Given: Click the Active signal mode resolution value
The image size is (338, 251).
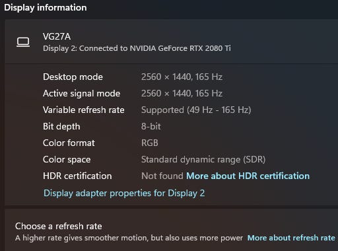Looking at the screenshot, I should [x=182, y=93].
